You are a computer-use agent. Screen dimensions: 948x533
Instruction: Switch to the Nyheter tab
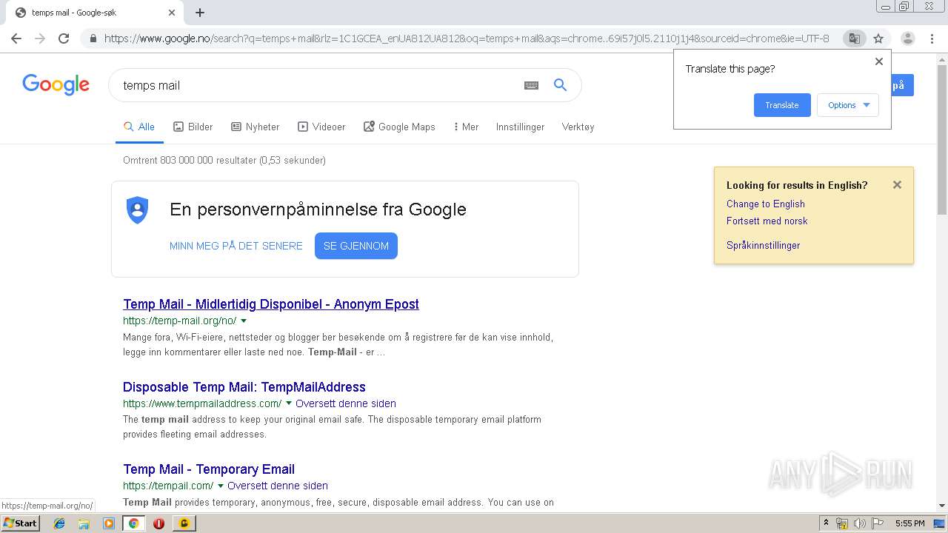[x=255, y=127]
